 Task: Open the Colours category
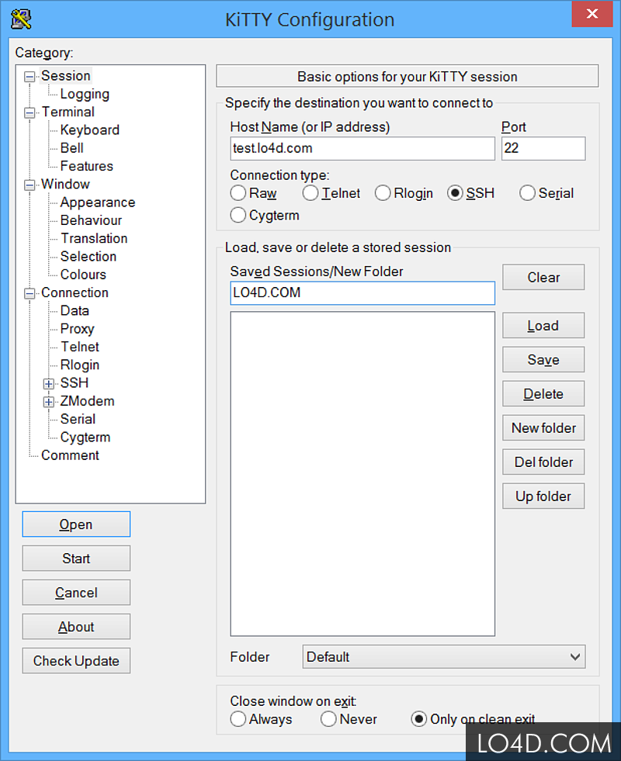click(83, 275)
